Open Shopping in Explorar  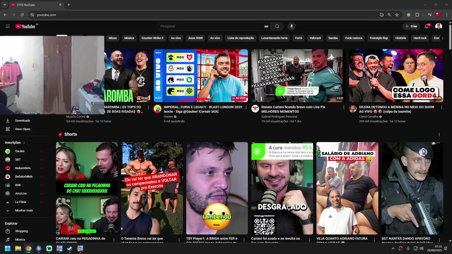[x=25, y=231]
